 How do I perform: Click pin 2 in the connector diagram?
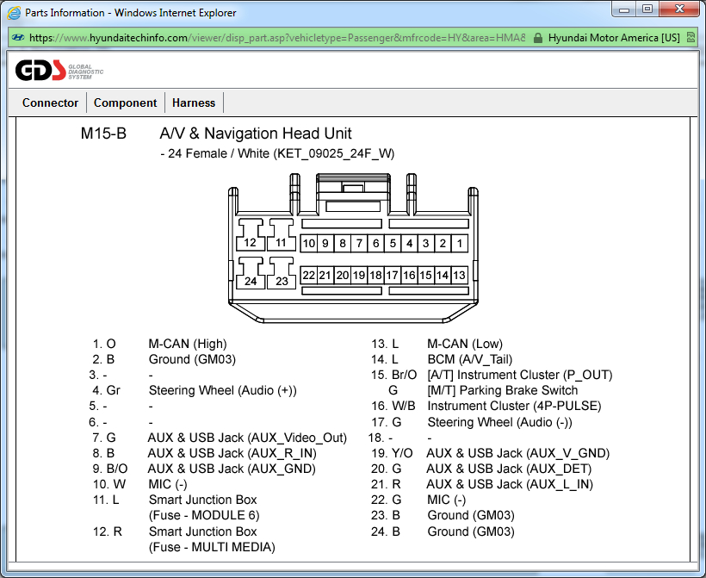pyautogui.click(x=443, y=244)
